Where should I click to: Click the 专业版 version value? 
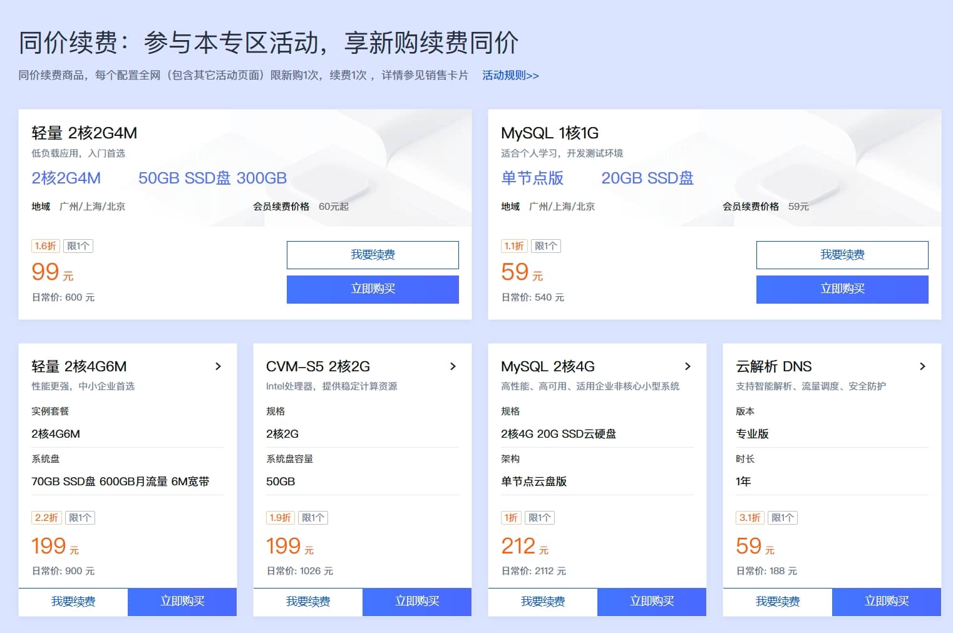click(x=752, y=434)
